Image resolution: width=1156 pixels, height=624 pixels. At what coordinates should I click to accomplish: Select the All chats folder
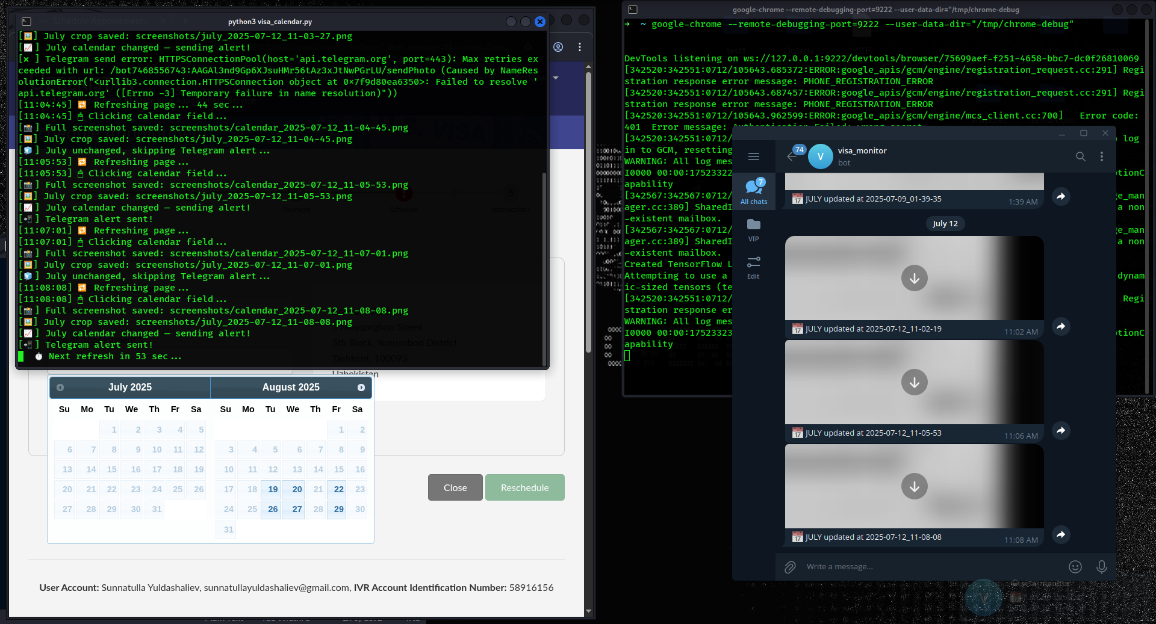pyautogui.click(x=753, y=191)
